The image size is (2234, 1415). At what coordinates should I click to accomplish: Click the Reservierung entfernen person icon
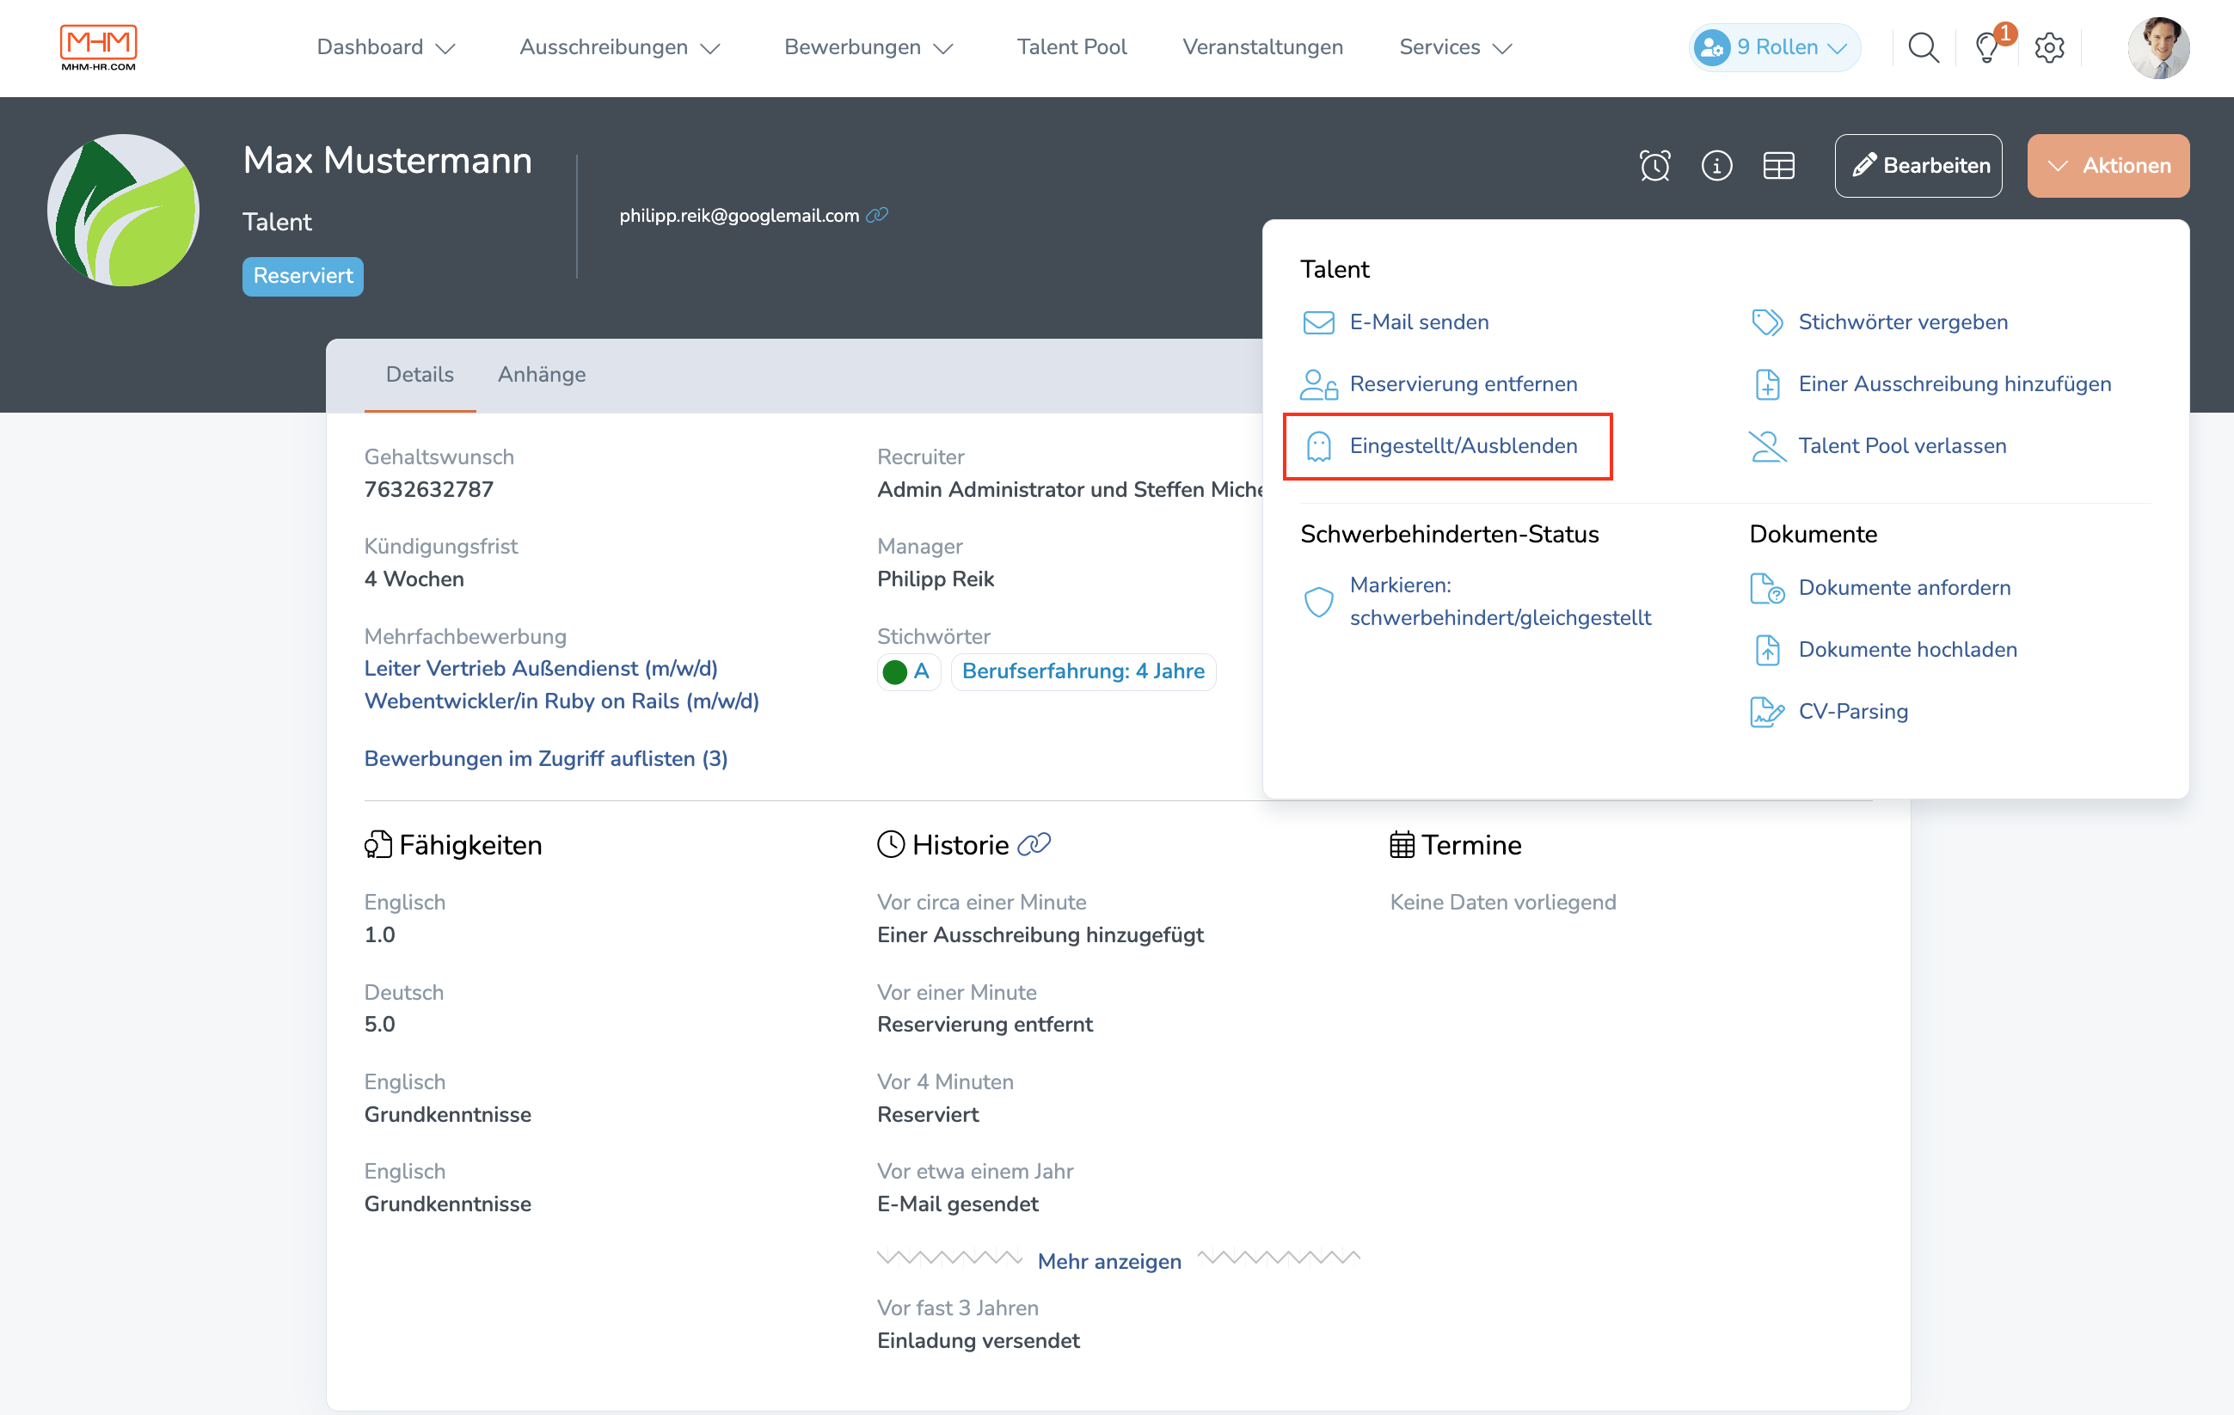(1319, 384)
